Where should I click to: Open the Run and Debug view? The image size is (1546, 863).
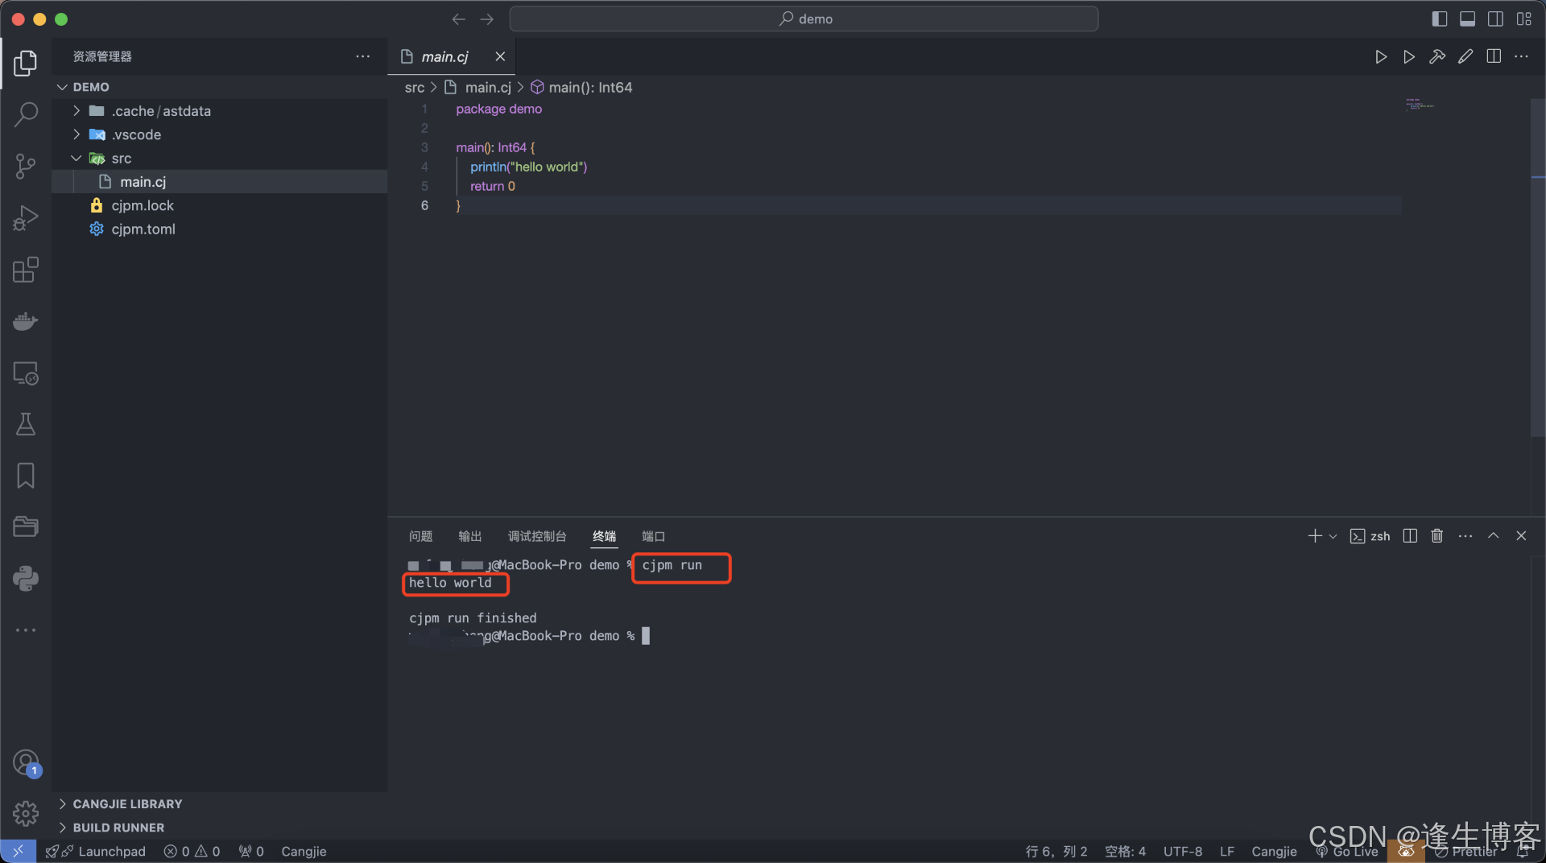pyautogui.click(x=26, y=218)
